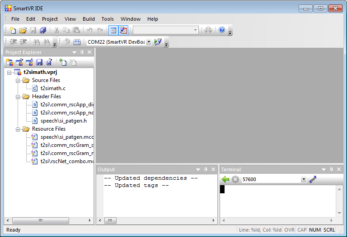Click Close Project icon in Project Explorer
This screenshot has width=347, height=237.
click(x=29, y=63)
